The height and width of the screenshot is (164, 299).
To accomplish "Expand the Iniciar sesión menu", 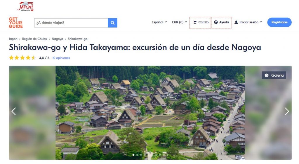I will pyautogui.click(x=248, y=22).
